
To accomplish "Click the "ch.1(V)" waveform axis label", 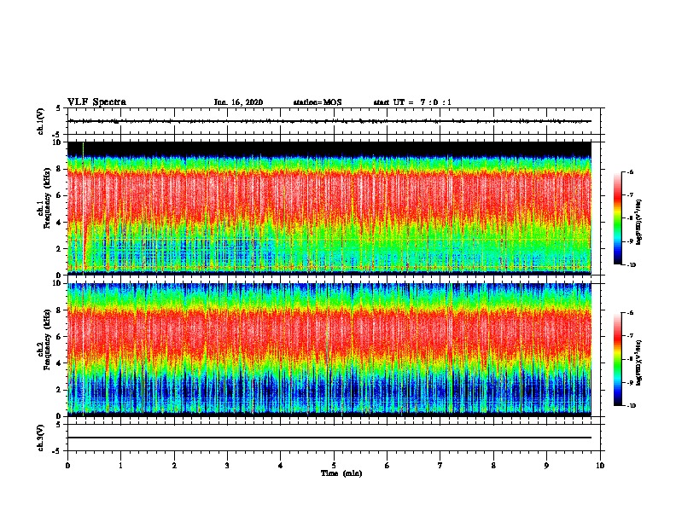I will [x=41, y=121].
